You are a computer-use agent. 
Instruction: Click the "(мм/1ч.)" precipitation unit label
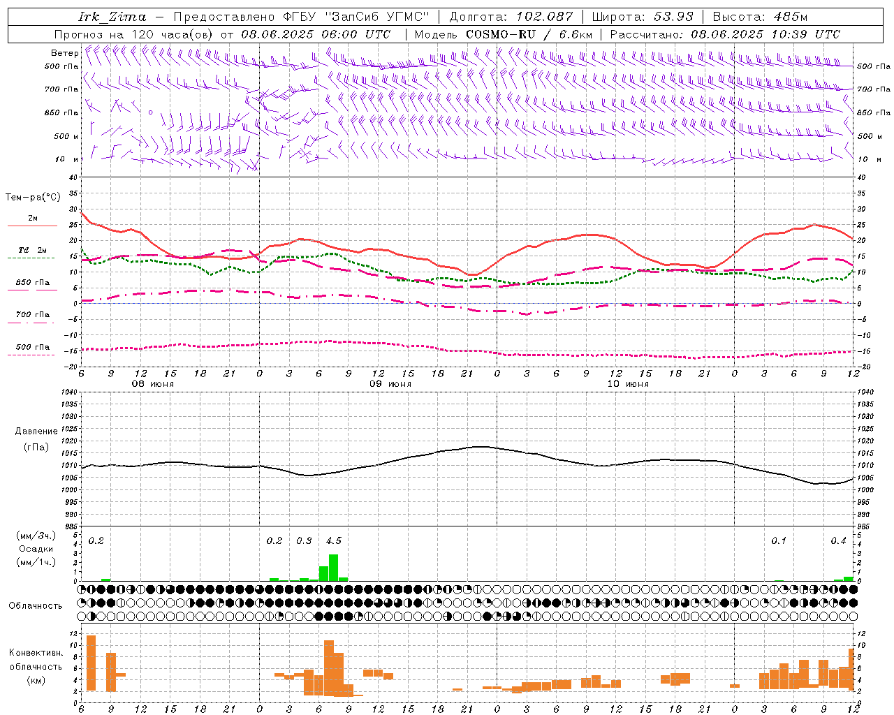[x=36, y=562]
